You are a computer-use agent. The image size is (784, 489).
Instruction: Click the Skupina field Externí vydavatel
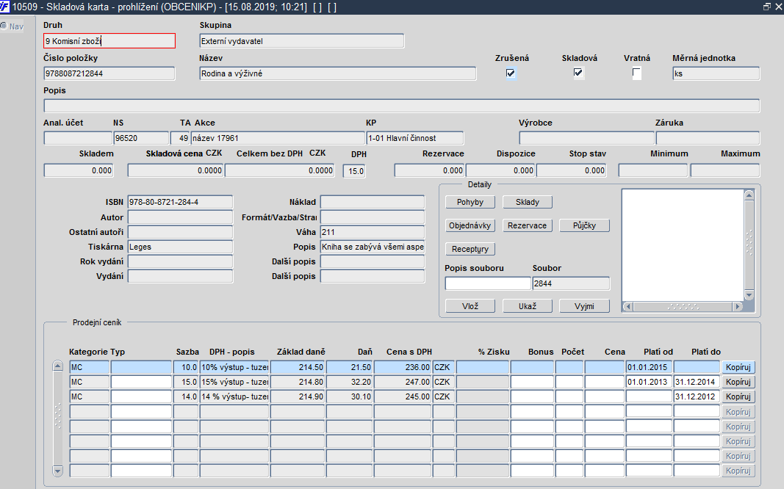pos(301,41)
